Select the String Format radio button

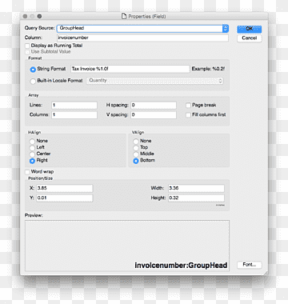tap(33, 70)
